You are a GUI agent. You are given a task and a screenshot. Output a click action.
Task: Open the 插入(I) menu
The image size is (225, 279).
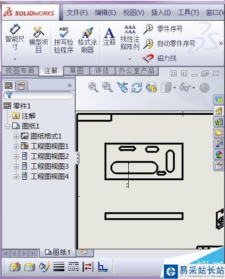(161, 12)
